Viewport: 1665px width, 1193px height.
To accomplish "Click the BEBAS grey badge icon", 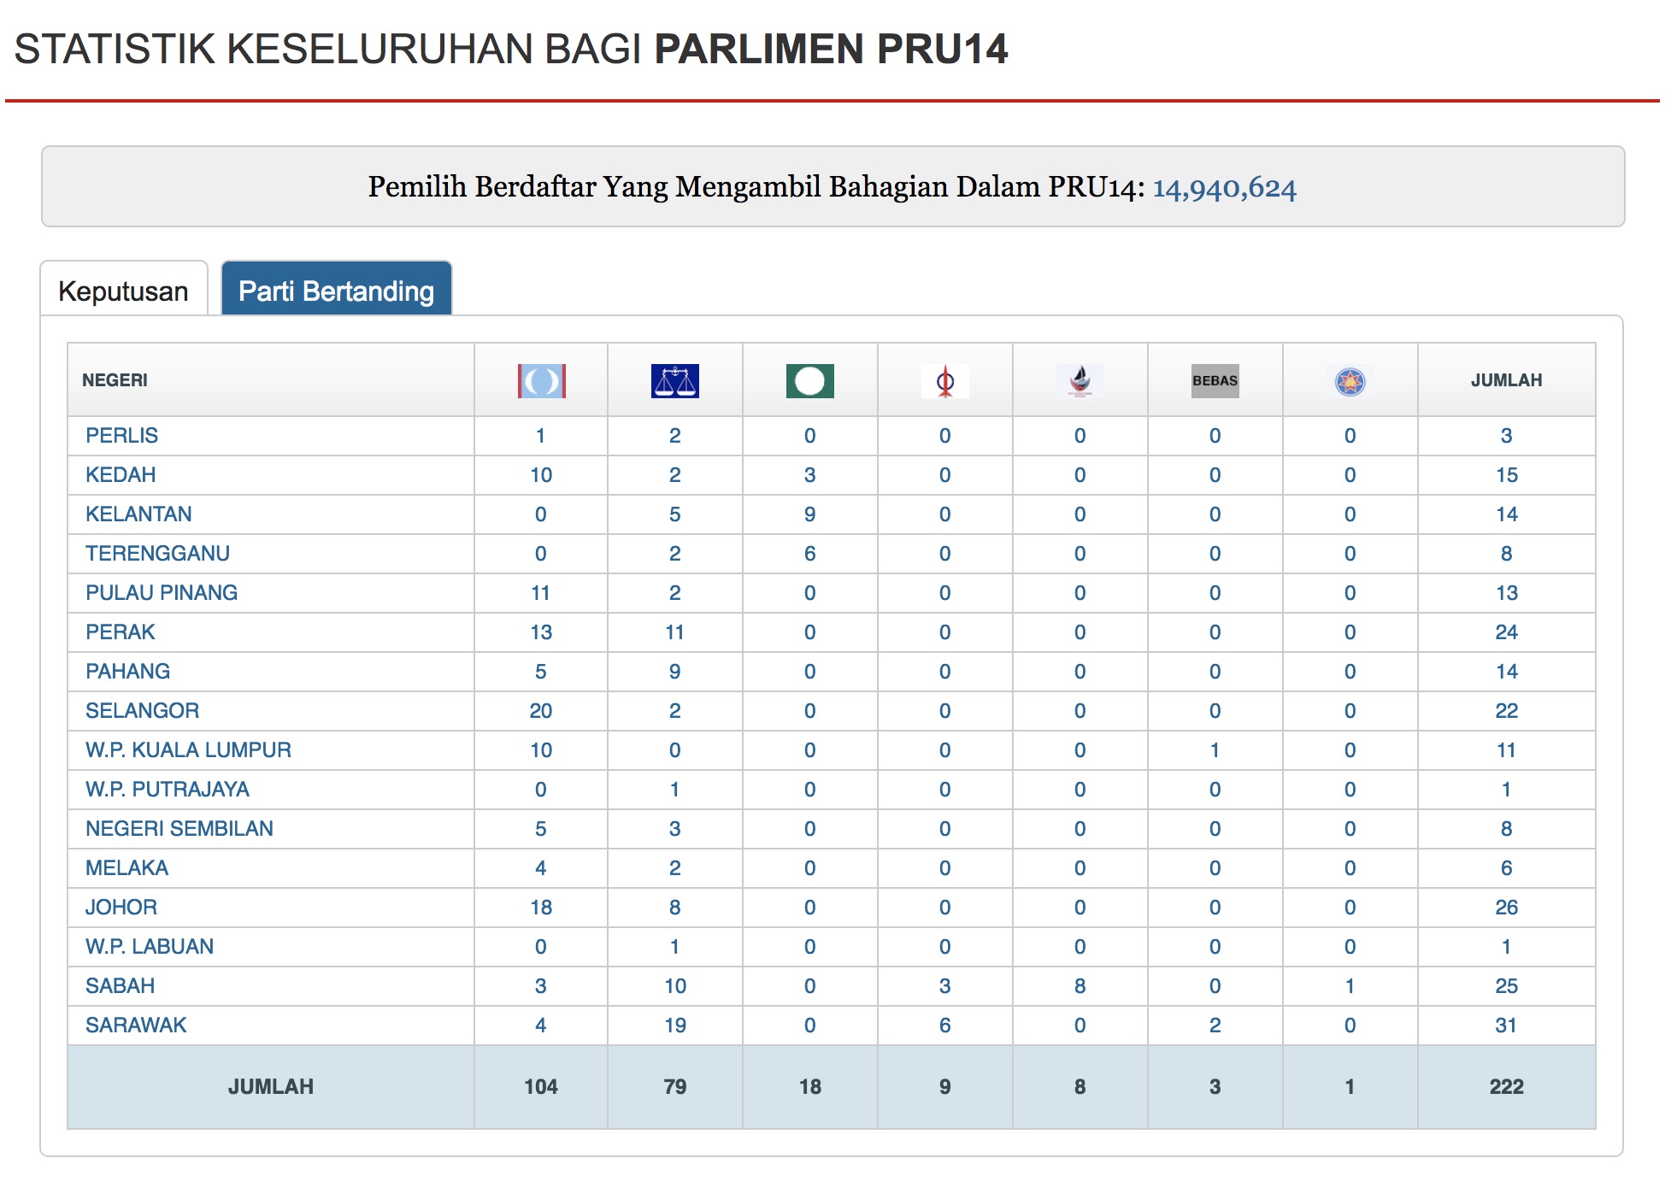I will [1215, 381].
